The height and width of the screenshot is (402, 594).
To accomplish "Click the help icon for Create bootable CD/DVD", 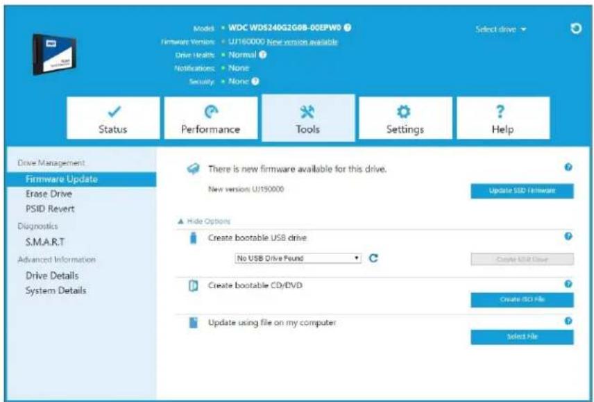I will [568, 284].
